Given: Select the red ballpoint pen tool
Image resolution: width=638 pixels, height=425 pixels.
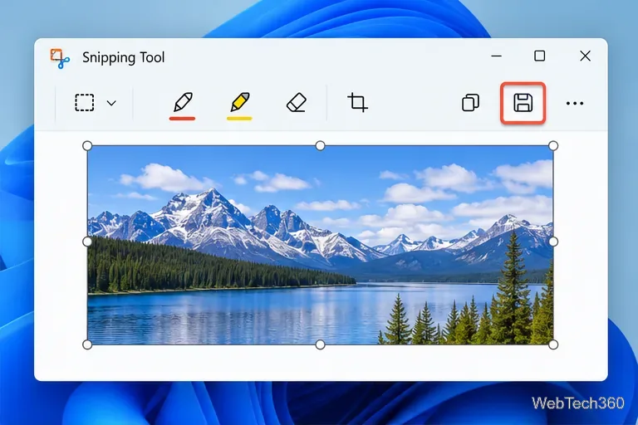Looking at the screenshot, I should point(183,105).
